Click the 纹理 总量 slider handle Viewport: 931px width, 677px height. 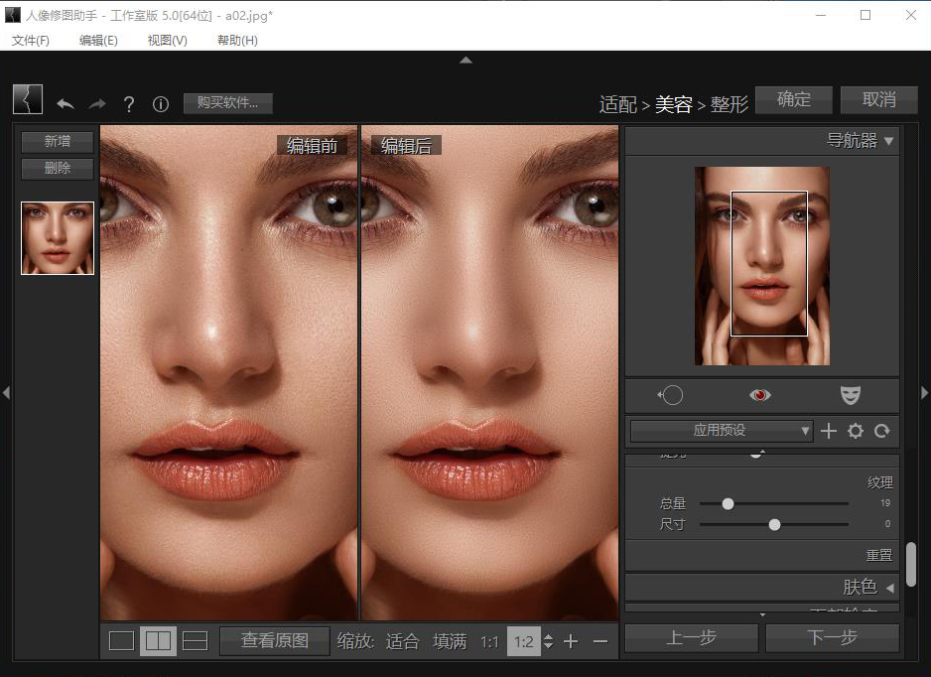click(x=728, y=503)
